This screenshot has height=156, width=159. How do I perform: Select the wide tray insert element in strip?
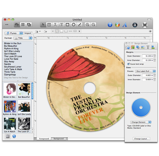coord(66,31)
